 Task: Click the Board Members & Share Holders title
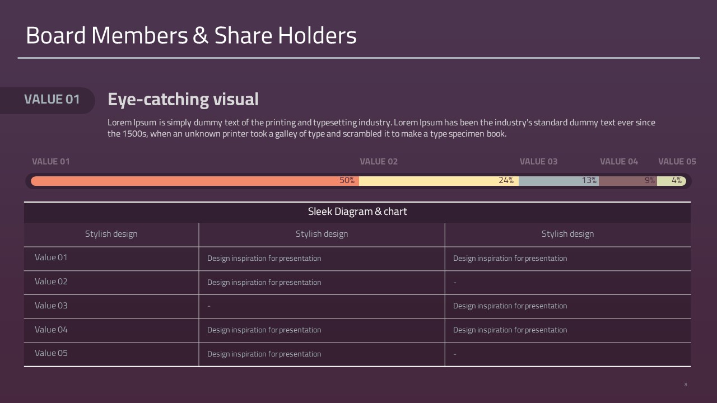click(x=191, y=35)
